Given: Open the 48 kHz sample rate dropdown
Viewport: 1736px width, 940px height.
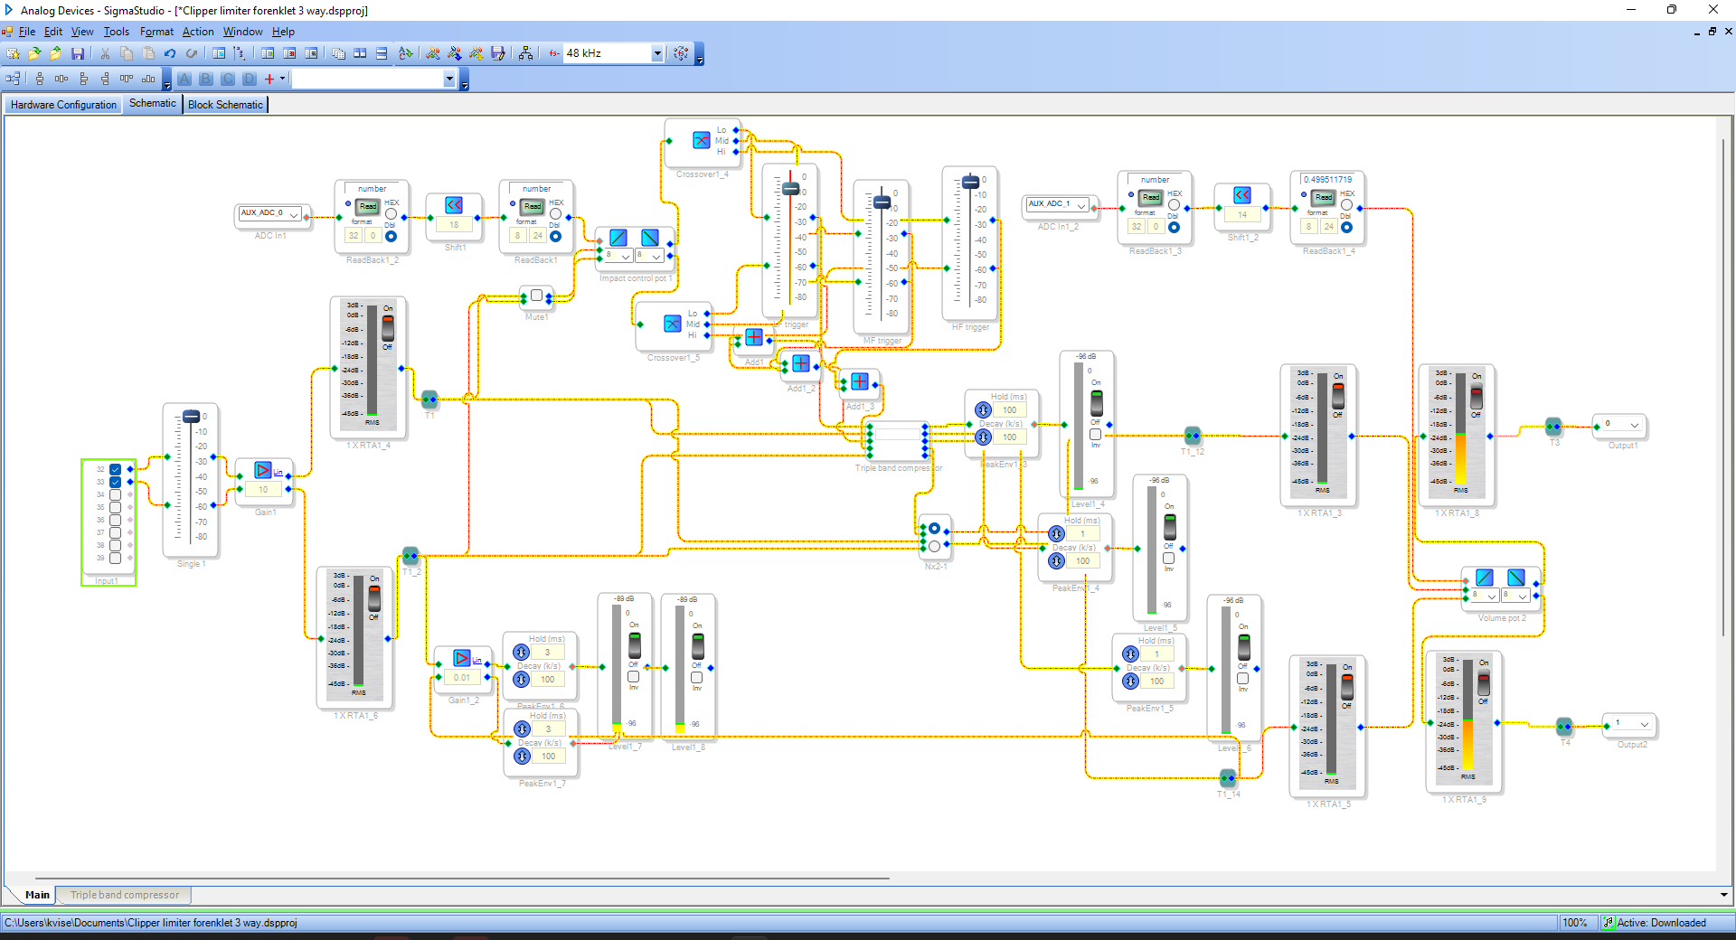Looking at the screenshot, I should click(657, 53).
